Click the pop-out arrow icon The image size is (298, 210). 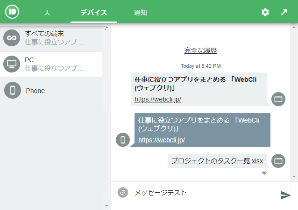284,12
